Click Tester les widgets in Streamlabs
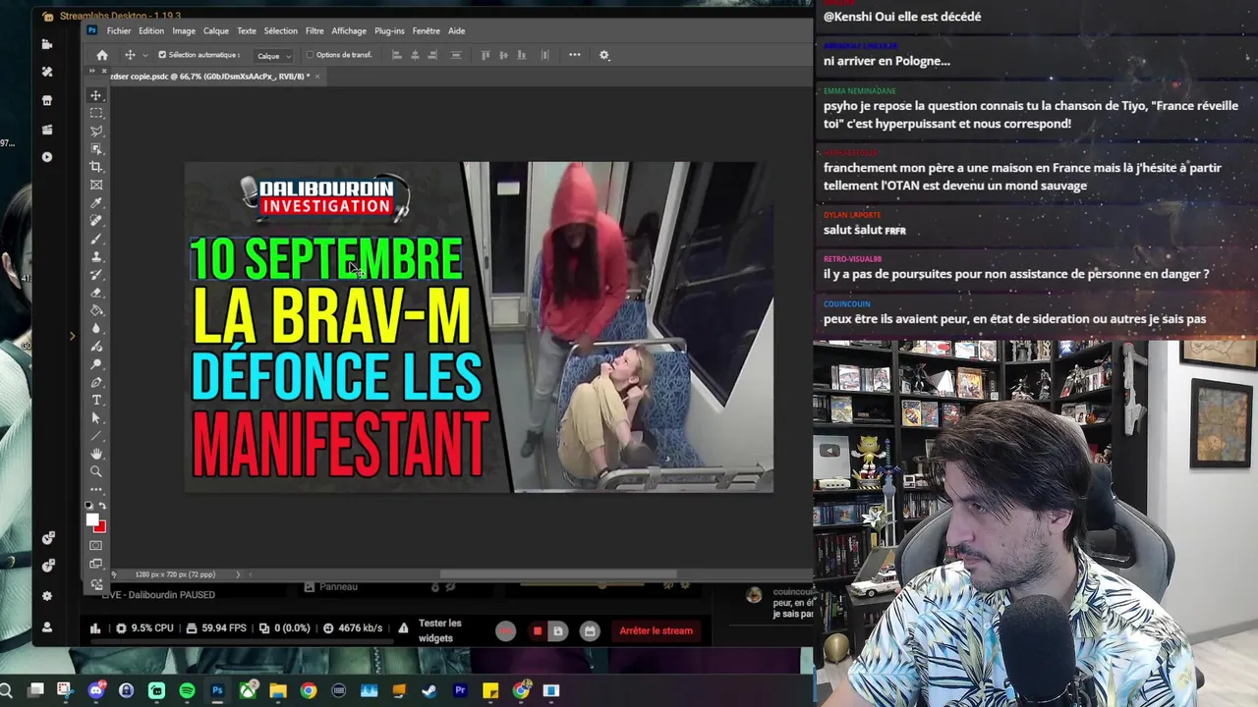The width and height of the screenshot is (1258, 707). click(x=439, y=630)
